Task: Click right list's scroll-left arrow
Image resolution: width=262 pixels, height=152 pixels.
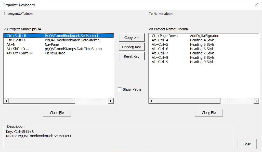Action: [x=151, y=101]
